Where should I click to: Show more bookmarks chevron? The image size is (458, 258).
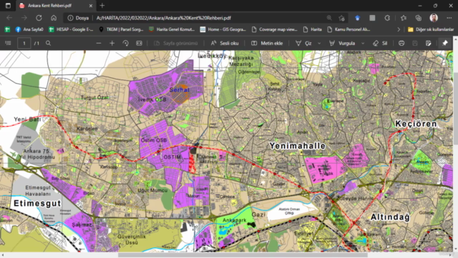(399, 29)
